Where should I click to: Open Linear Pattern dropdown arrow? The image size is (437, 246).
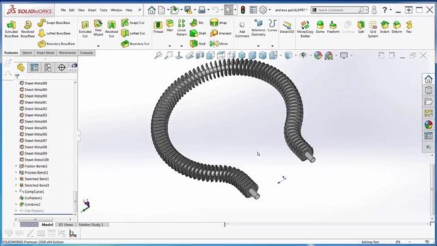(x=182, y=46)
